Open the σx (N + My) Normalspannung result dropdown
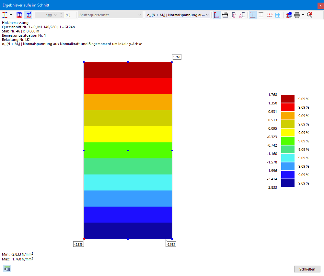The height and width of the screenshot is (276, 324). (x=178, y=15)
